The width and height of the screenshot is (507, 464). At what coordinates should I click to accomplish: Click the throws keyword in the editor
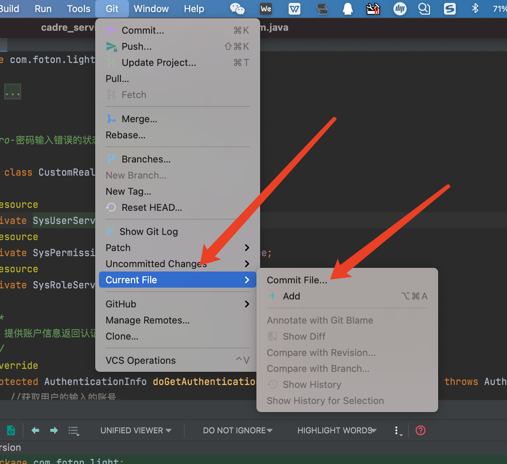coord(461,381)
